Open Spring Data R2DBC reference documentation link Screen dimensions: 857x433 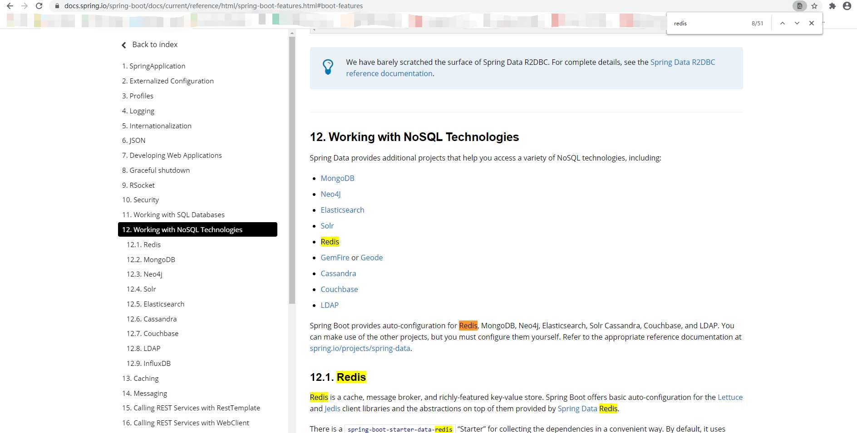pyautogui.click(x=683, y=62)
